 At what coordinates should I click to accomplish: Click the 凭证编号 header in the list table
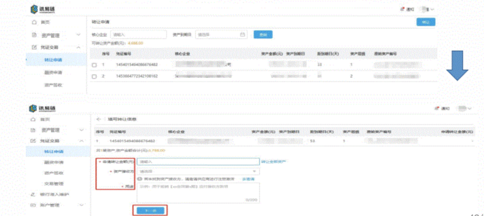123,54
